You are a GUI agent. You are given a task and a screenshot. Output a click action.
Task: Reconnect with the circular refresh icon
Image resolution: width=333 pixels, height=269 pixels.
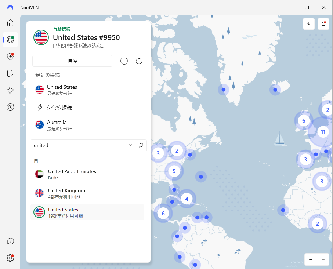(139, 61)
